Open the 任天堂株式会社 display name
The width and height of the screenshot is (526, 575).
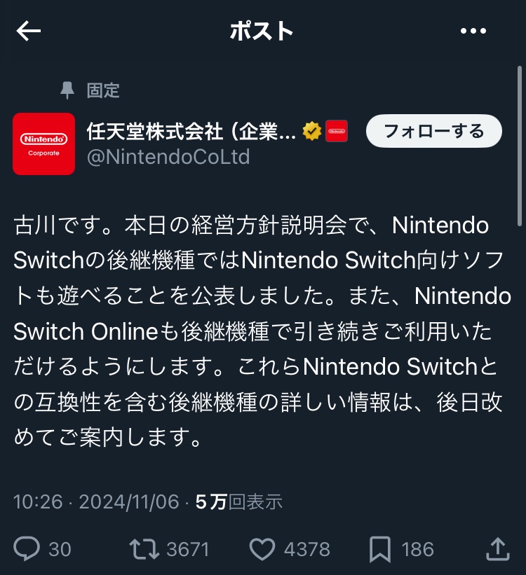coord(191,131)
